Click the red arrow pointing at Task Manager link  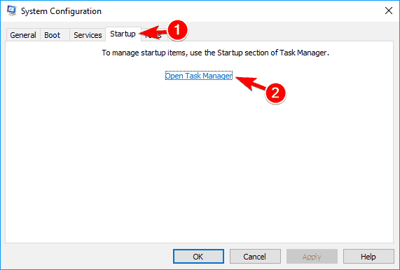[251, 83]
